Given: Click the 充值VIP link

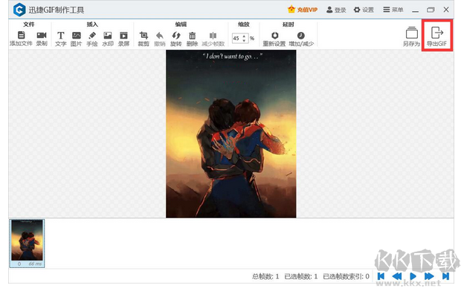Looking at the screenshot, I should click(303, 10).
